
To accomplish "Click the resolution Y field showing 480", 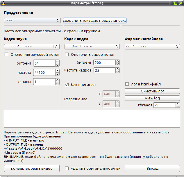I will coord(109,104).
